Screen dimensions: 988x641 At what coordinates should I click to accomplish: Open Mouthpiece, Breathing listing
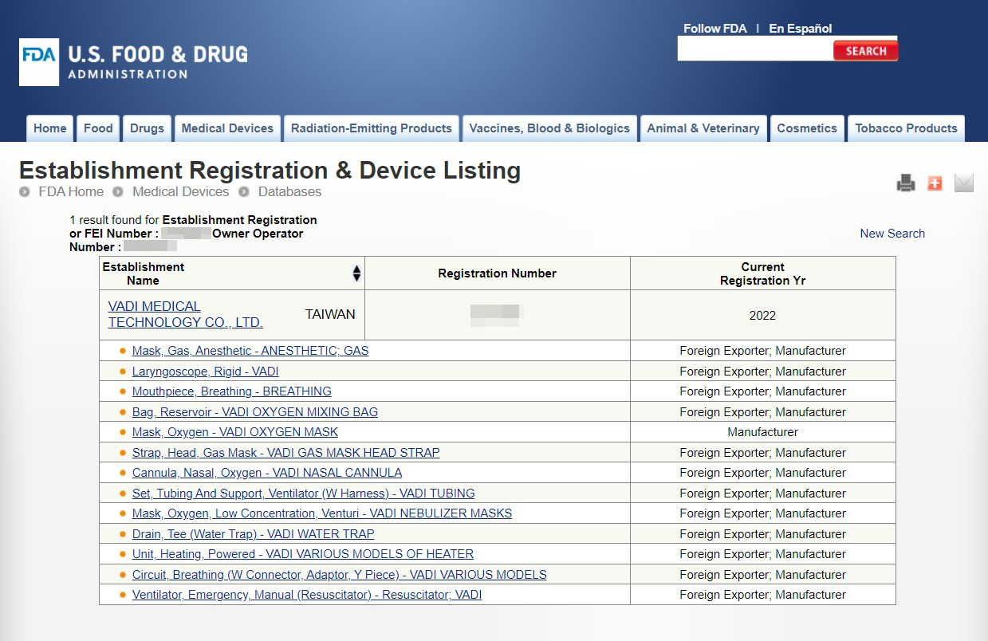pos(231,391)
